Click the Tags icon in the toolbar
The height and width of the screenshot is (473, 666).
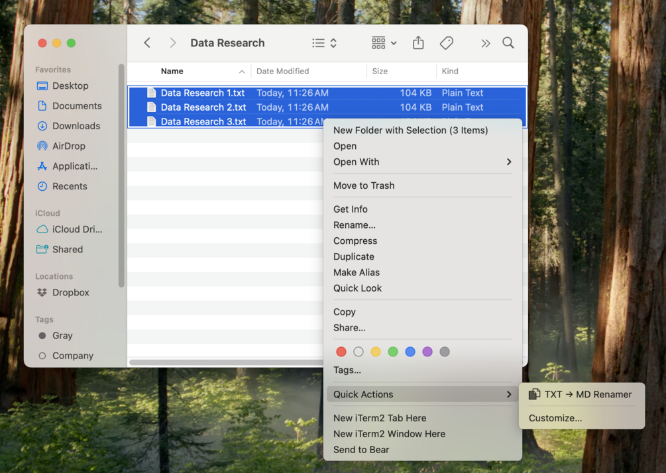tap(446, 42)
